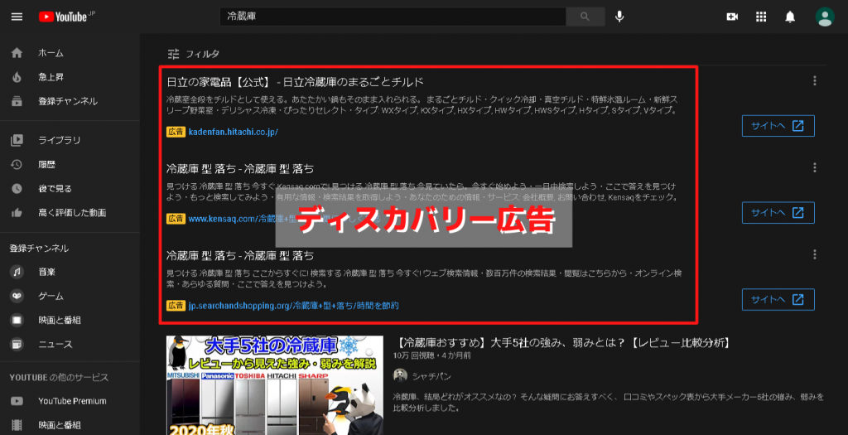Viewport: 848px width, 435px height.
Task: Click the 履歴 history clock icon
Action: [x=17, y=165]
